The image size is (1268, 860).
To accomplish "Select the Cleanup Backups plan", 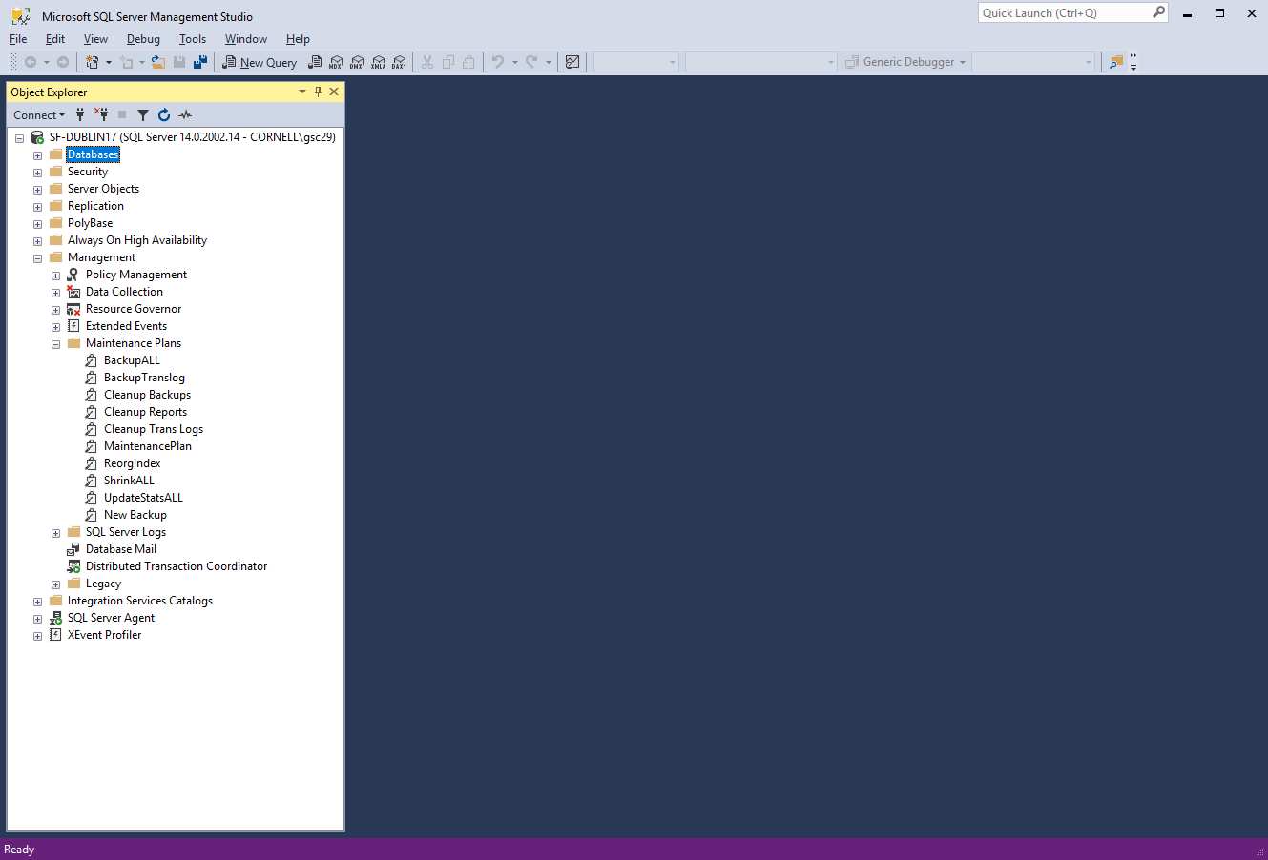I will coord(147,395).
